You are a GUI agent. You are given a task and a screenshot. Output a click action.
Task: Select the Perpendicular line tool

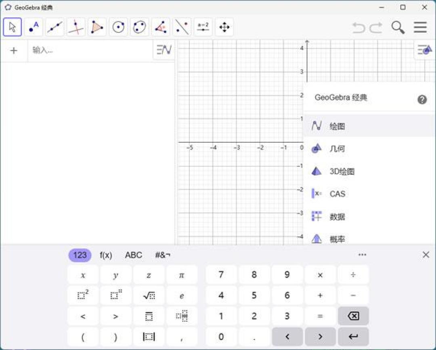point(76,27)
